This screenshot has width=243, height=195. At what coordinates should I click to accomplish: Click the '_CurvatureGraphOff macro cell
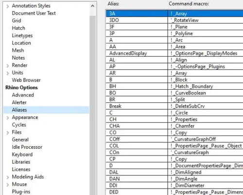(206, 139)
